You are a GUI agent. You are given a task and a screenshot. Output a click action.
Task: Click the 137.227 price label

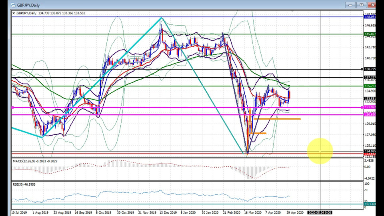tap(370, 77)
